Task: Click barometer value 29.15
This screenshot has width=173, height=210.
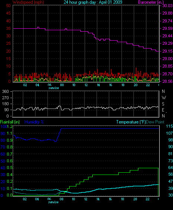Action: (x=167, y=51)
